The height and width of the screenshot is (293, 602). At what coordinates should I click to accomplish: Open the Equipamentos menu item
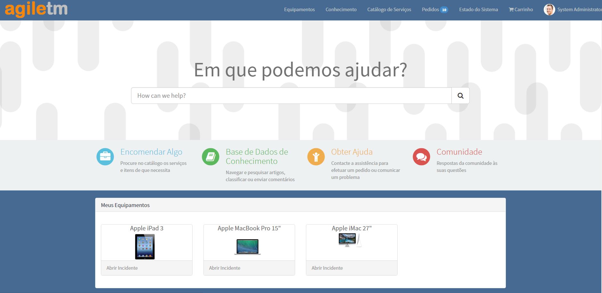(299, 10)
